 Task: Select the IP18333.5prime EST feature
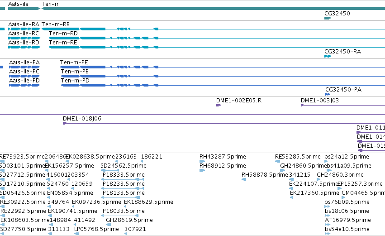123,179
